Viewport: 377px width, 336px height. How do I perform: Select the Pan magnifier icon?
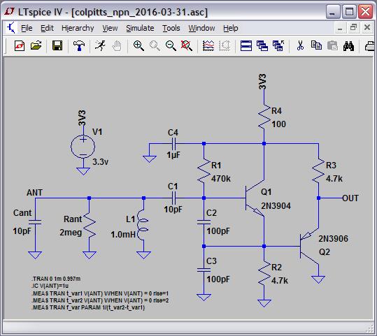pyautogui.click(x=155, y=45)
